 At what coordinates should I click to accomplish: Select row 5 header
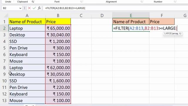(x=4, y=48)
